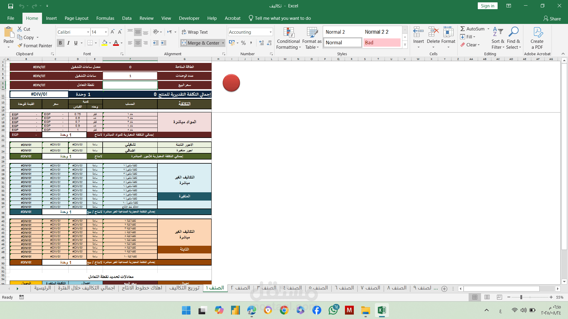The image size is (568, 319).
Task: Open the Formulas ribbon tab
Action: [x=105, y=18]
